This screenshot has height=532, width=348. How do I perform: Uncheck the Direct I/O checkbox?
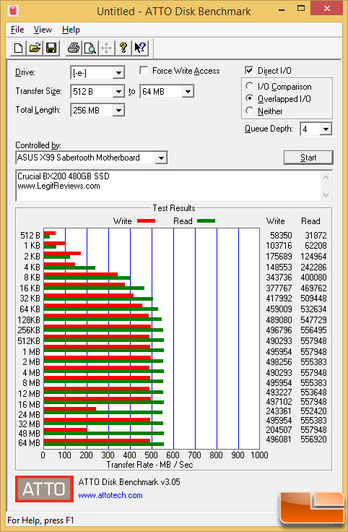249,71
